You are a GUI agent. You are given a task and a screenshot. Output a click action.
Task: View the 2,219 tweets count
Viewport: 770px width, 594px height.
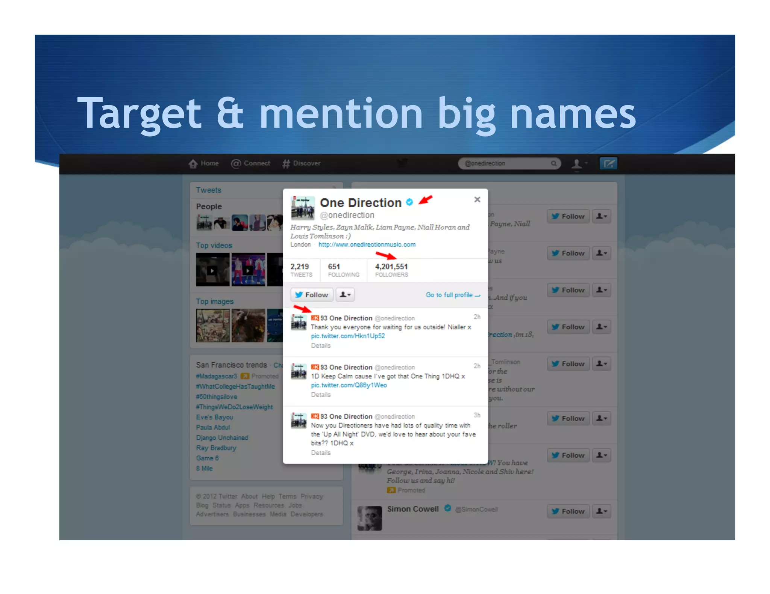301,270
